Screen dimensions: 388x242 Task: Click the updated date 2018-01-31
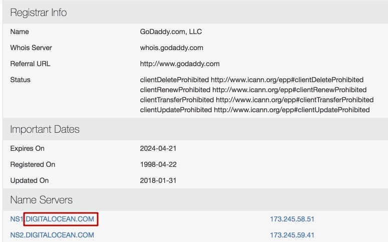tap(158, 180)
